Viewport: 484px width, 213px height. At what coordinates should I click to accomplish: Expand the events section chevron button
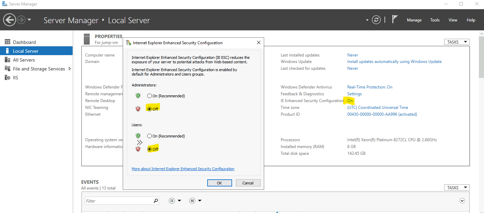coord(462,201)
